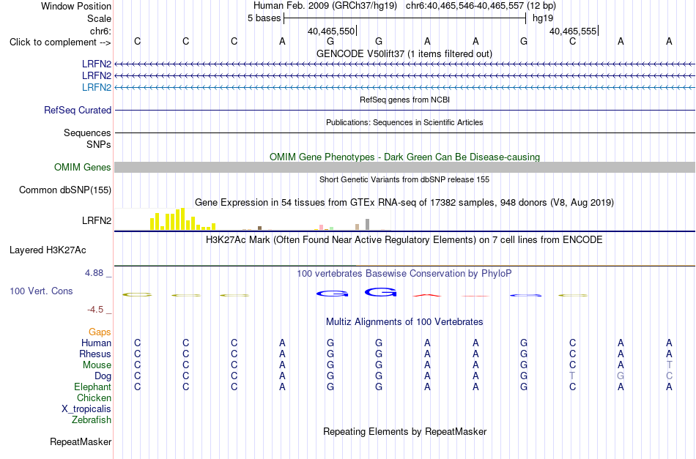Select the 'Elephant' alignment row label
The height and width of the screenshot is (459, 696).
(x=92, y=387)
